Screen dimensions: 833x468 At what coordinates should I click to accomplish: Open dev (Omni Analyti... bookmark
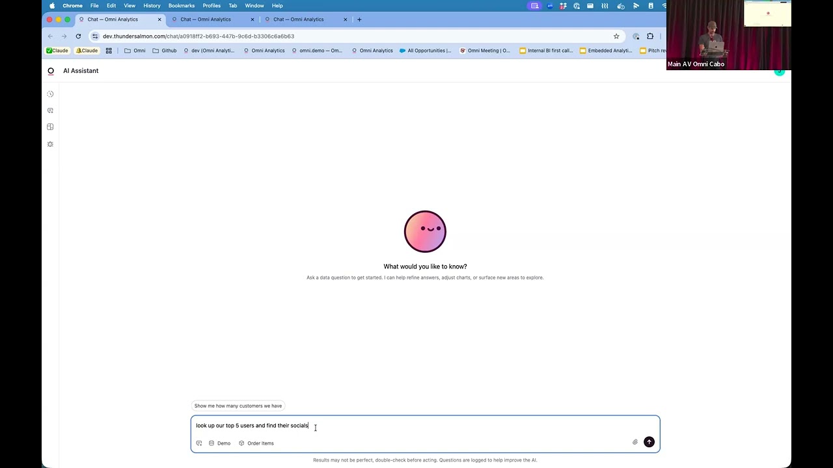click(209, 51)
